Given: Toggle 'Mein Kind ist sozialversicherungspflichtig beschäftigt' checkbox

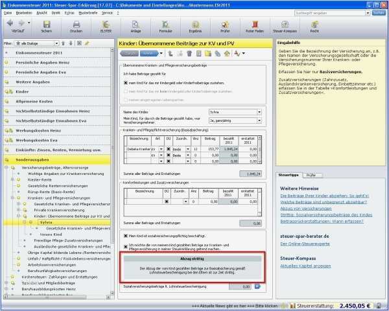Looking at the screenshot, I should [x=125, y=236].
